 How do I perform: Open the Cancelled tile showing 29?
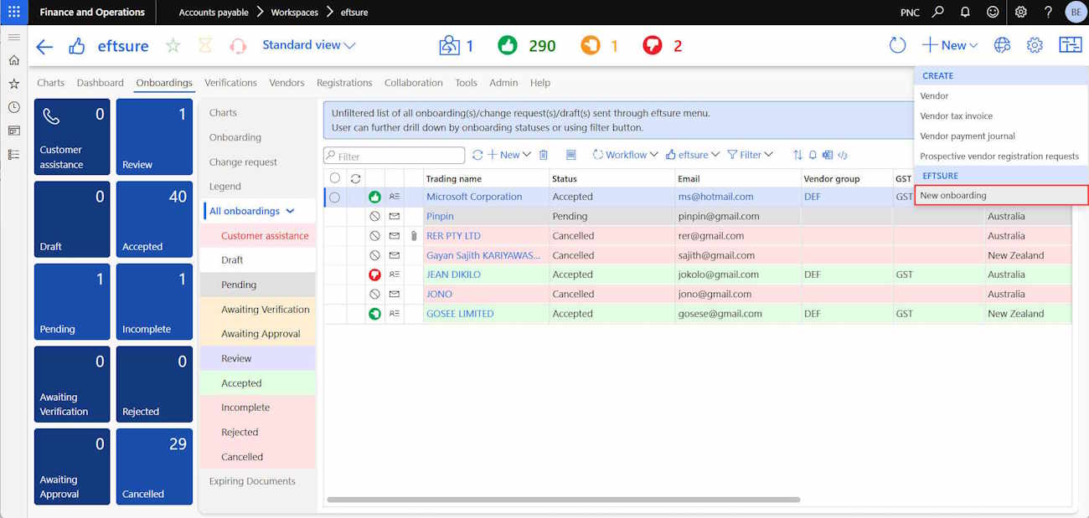coord(154,466)
